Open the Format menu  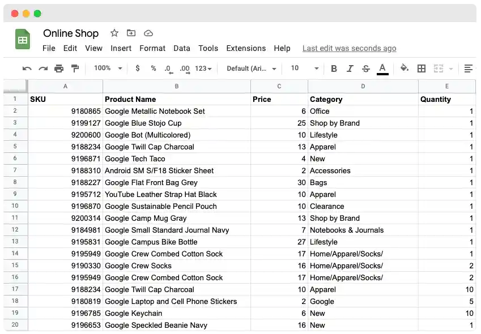(152, 49)
